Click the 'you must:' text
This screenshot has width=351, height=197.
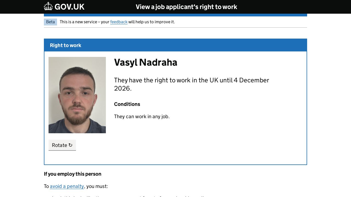(x=97, y=186)
